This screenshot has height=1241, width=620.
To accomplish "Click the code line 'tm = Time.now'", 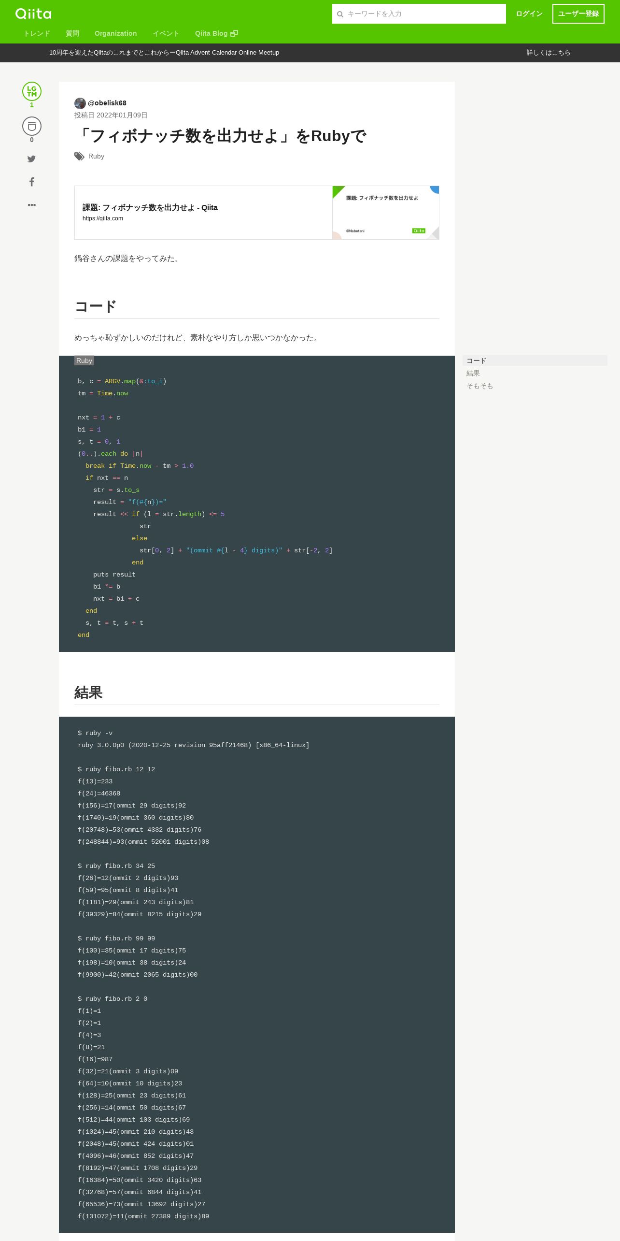I will pyautogui.click(x=103, y=393).
